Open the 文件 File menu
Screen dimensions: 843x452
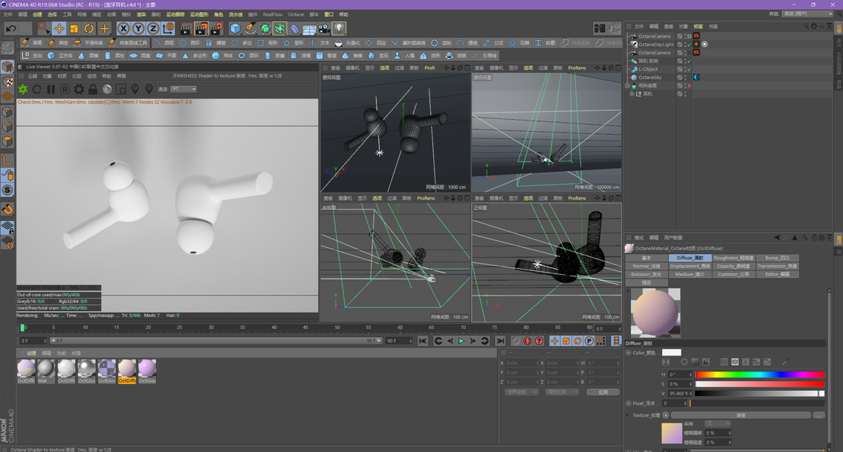click(x=8, y=14)
